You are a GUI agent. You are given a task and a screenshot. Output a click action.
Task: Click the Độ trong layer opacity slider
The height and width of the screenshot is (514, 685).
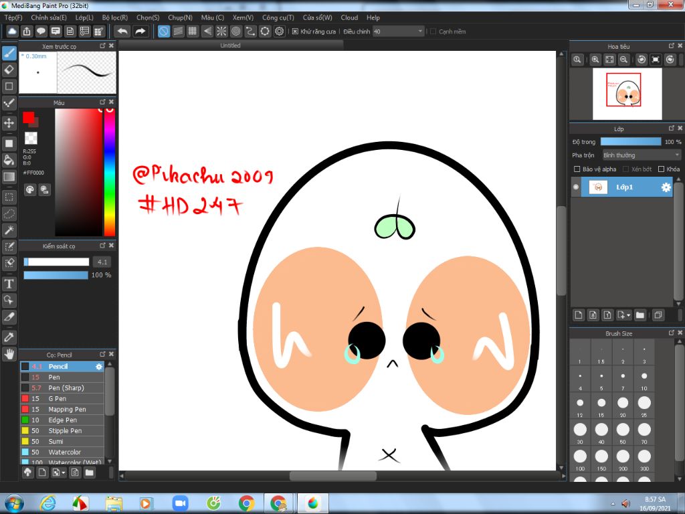pyautogui.click(x=630, y=142)
